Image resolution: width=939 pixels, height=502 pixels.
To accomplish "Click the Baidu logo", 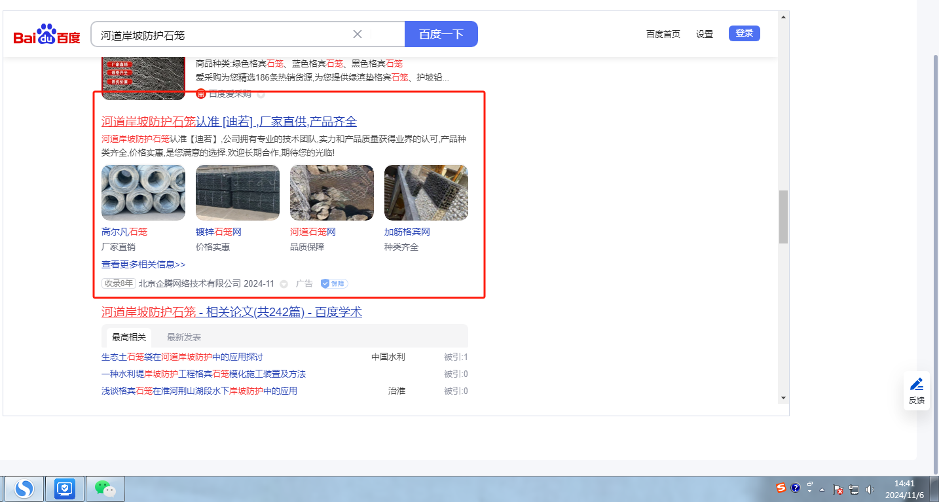I will (47, 35).
